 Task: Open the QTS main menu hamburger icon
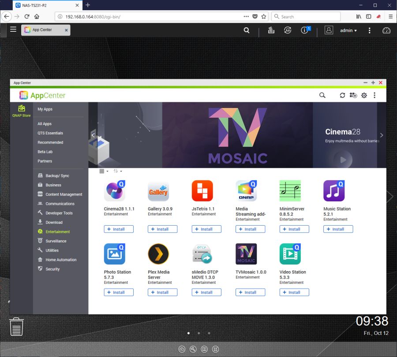point(13,30)
